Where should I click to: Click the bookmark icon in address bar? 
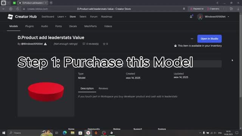tap(184, 9)
